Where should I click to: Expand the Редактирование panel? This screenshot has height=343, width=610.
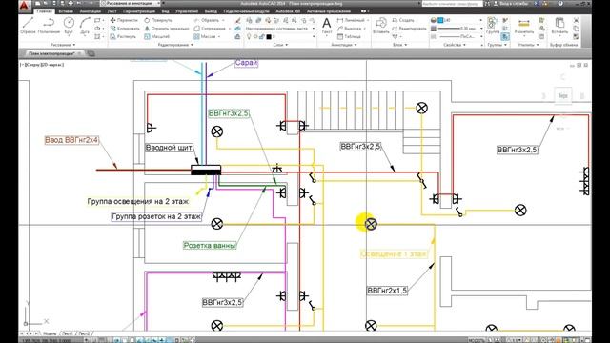175,45
